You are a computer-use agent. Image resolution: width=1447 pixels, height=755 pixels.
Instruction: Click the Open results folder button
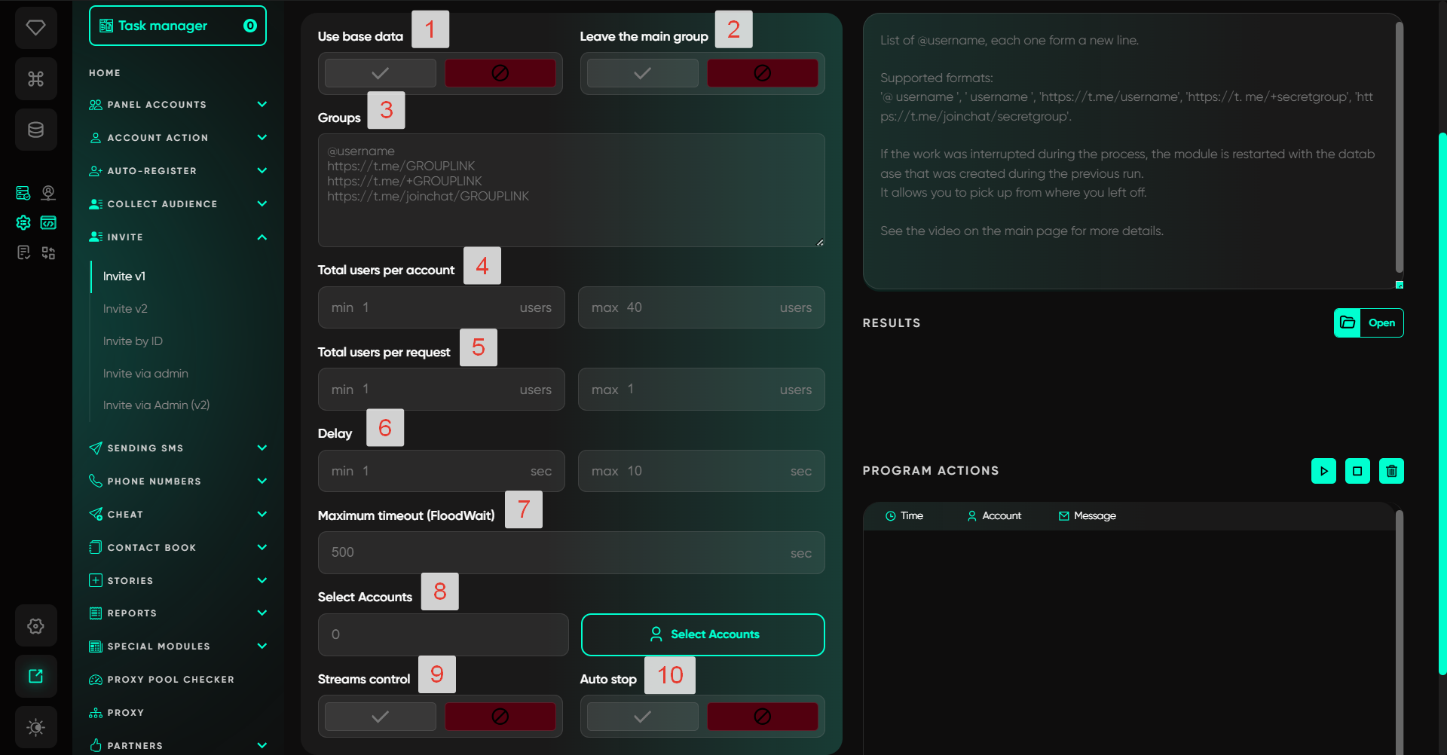[x=1368, y=323]
